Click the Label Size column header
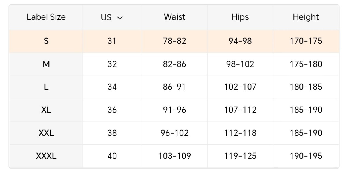Viewport: 349px width, 177px height. (46, 17)
